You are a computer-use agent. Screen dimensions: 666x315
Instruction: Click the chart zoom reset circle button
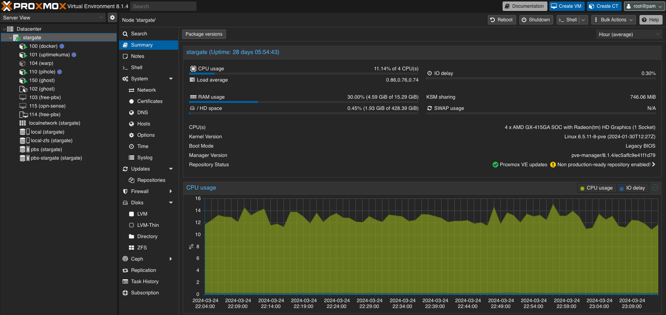(x=655, y=188)
